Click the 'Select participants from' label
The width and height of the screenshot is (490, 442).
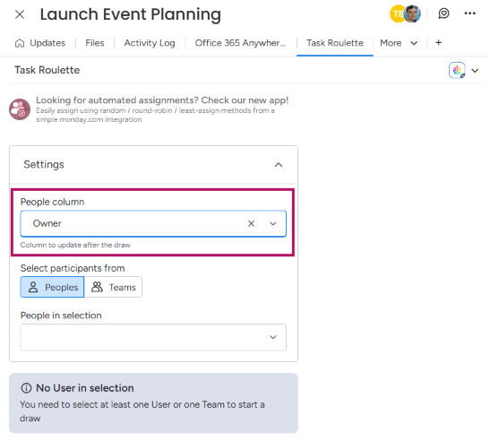point(73,268)
